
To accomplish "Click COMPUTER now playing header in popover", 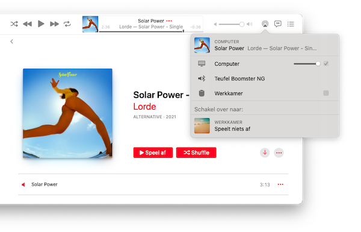I will 265,45.
